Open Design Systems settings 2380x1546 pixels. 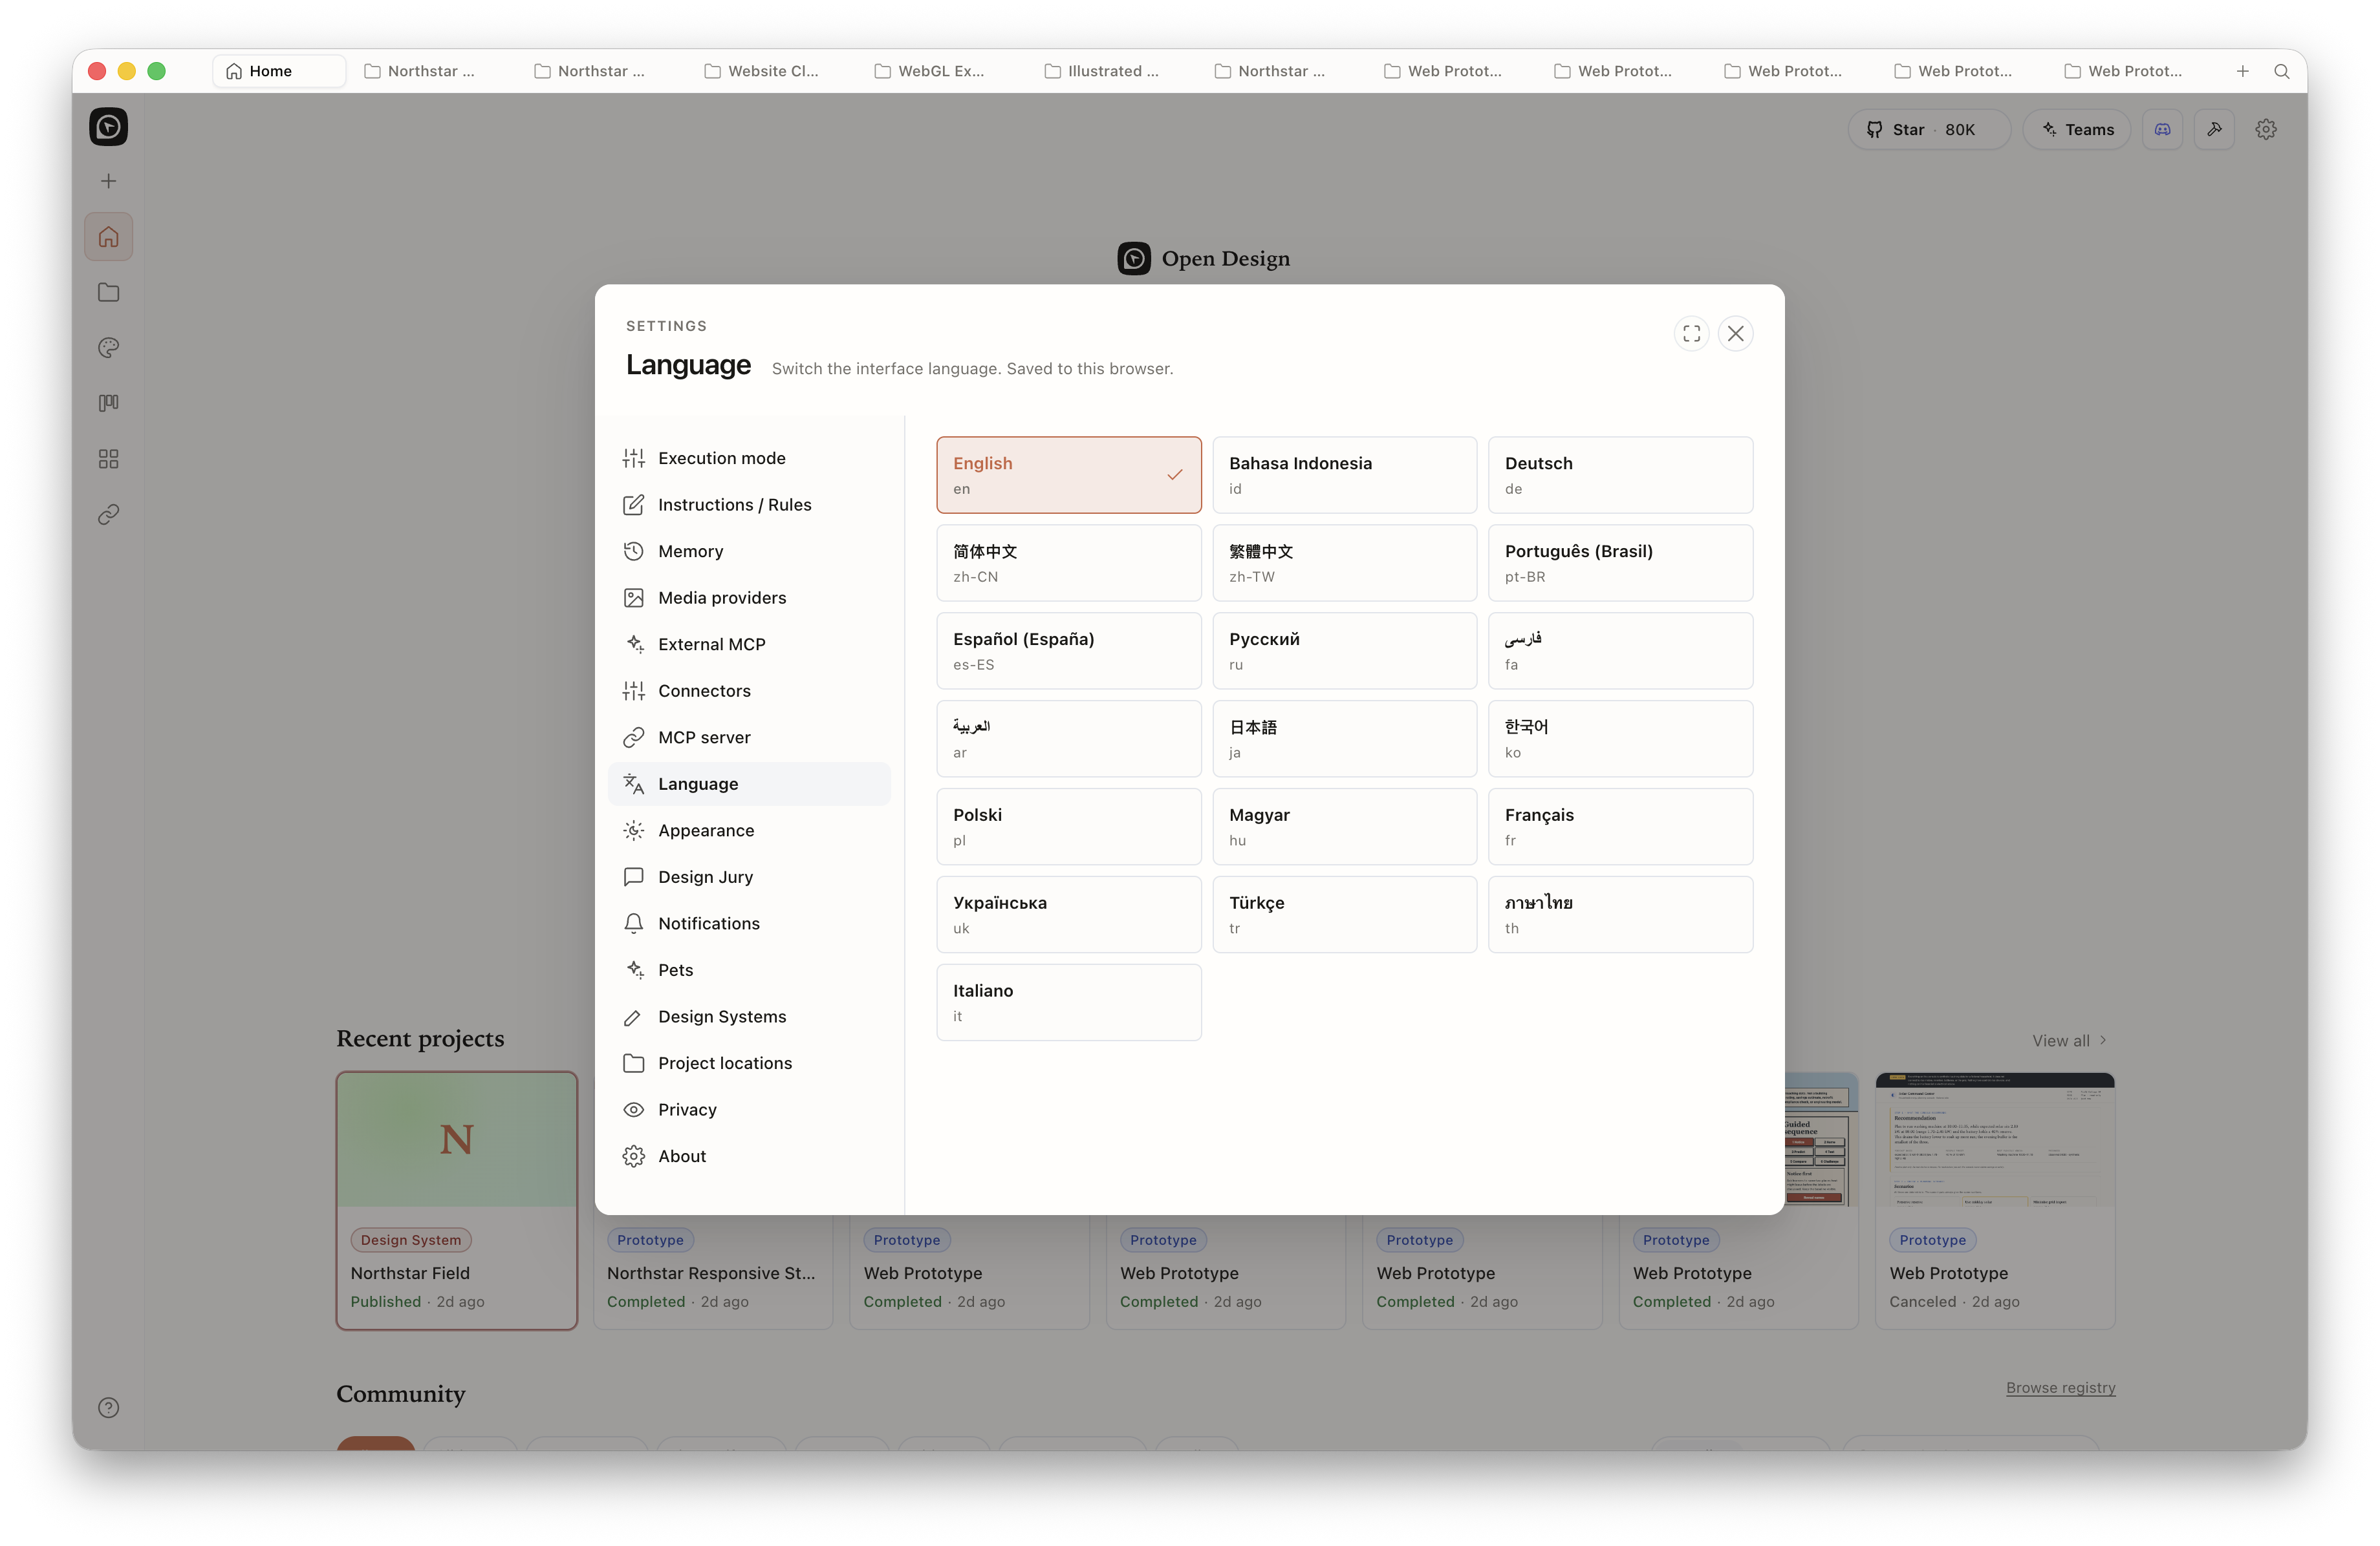[x=748, y=1017]
